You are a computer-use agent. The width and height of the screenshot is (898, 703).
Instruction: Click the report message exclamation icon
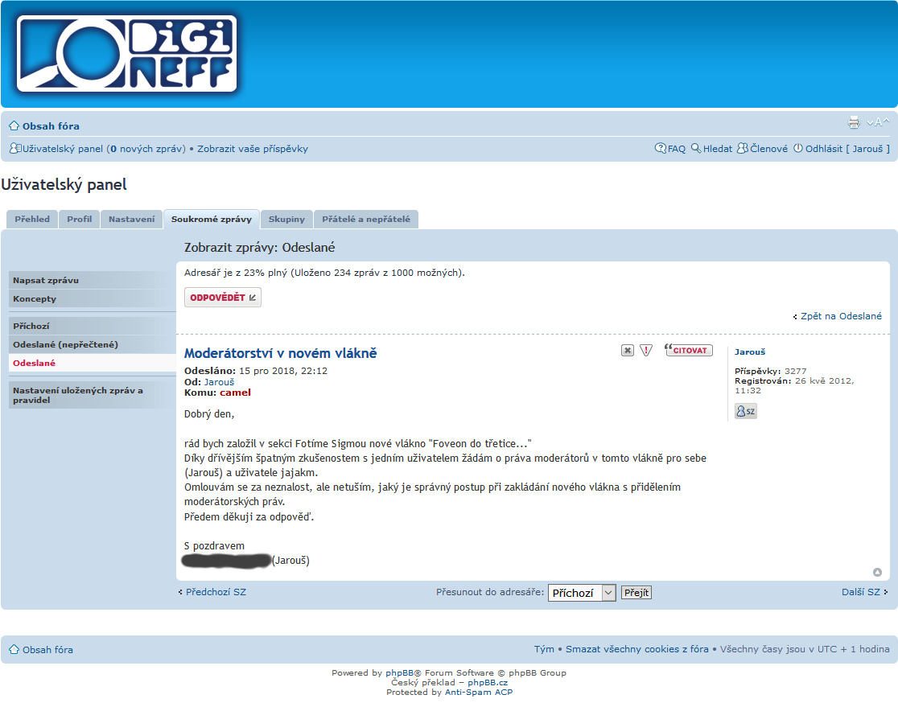[646, 351]
